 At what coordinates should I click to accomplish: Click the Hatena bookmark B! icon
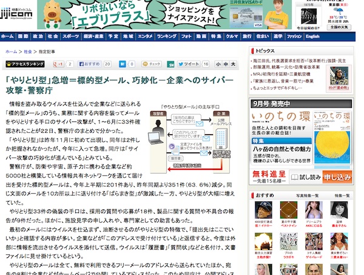point(123,64)
